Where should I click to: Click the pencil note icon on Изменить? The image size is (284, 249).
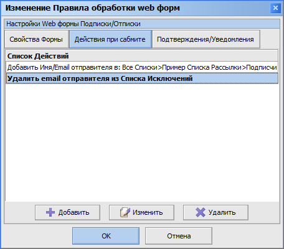point(125,212)
